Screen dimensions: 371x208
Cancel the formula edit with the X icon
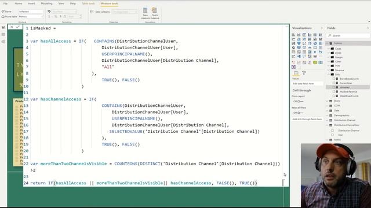coord(12,27)
